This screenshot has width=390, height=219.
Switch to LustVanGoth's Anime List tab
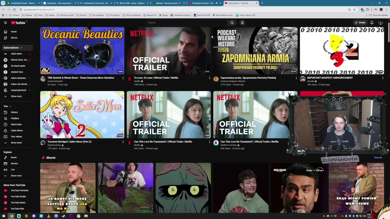click(96, 3)
